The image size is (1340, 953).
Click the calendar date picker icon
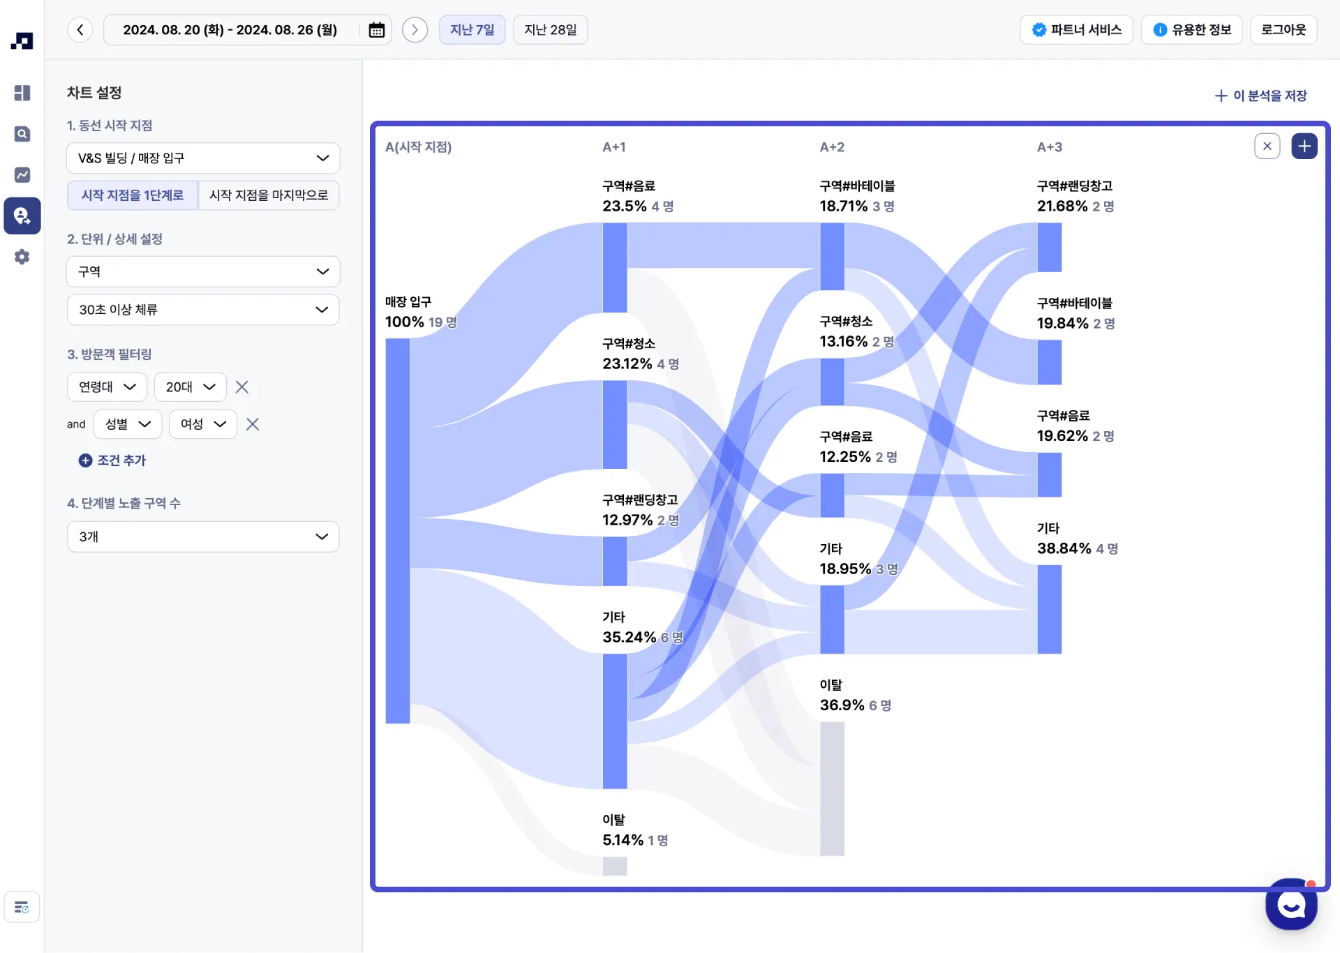coord(376,30)
